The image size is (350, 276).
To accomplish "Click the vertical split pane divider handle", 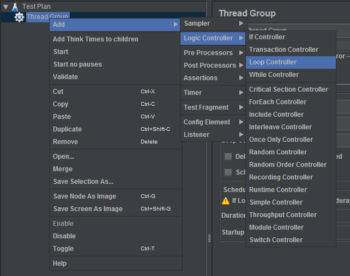I will point(209,238).
